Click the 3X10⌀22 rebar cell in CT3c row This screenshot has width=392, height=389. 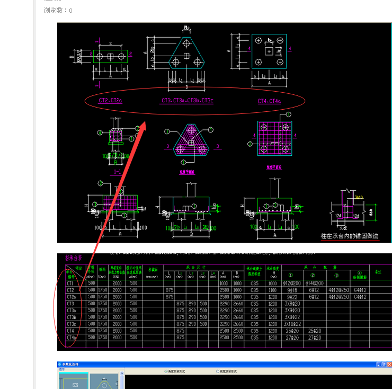pyautogui.click(x=292, y=324)
